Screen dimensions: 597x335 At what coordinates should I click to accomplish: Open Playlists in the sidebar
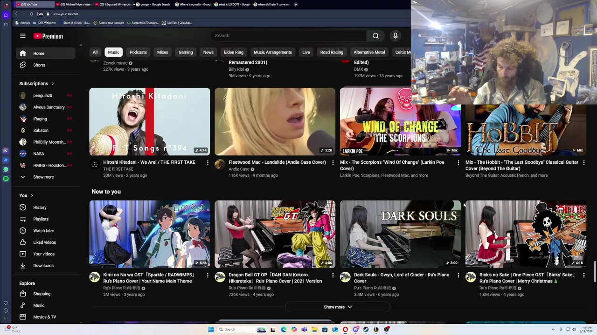coord(46,219)
